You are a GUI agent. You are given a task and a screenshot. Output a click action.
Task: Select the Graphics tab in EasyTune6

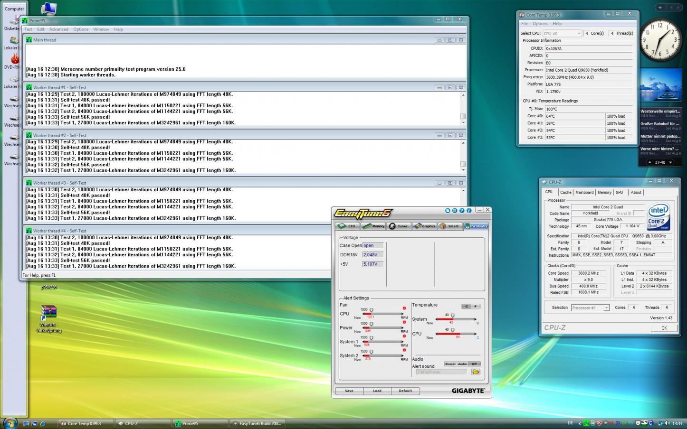pyautogui.click(x=424, y=226)
